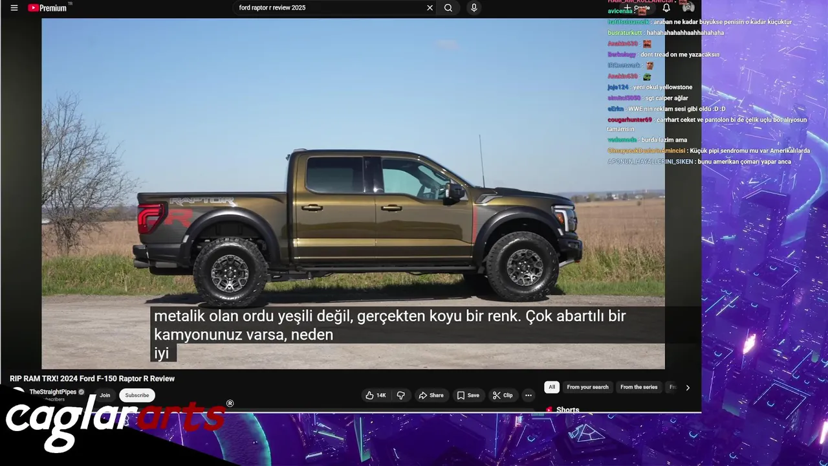Click the video title 'RIP RAM TRX! 2024 Ford F-150 Raptor R Review'
Image resolution: width=828 pixels, height=466 pixels.
point(92,379)
